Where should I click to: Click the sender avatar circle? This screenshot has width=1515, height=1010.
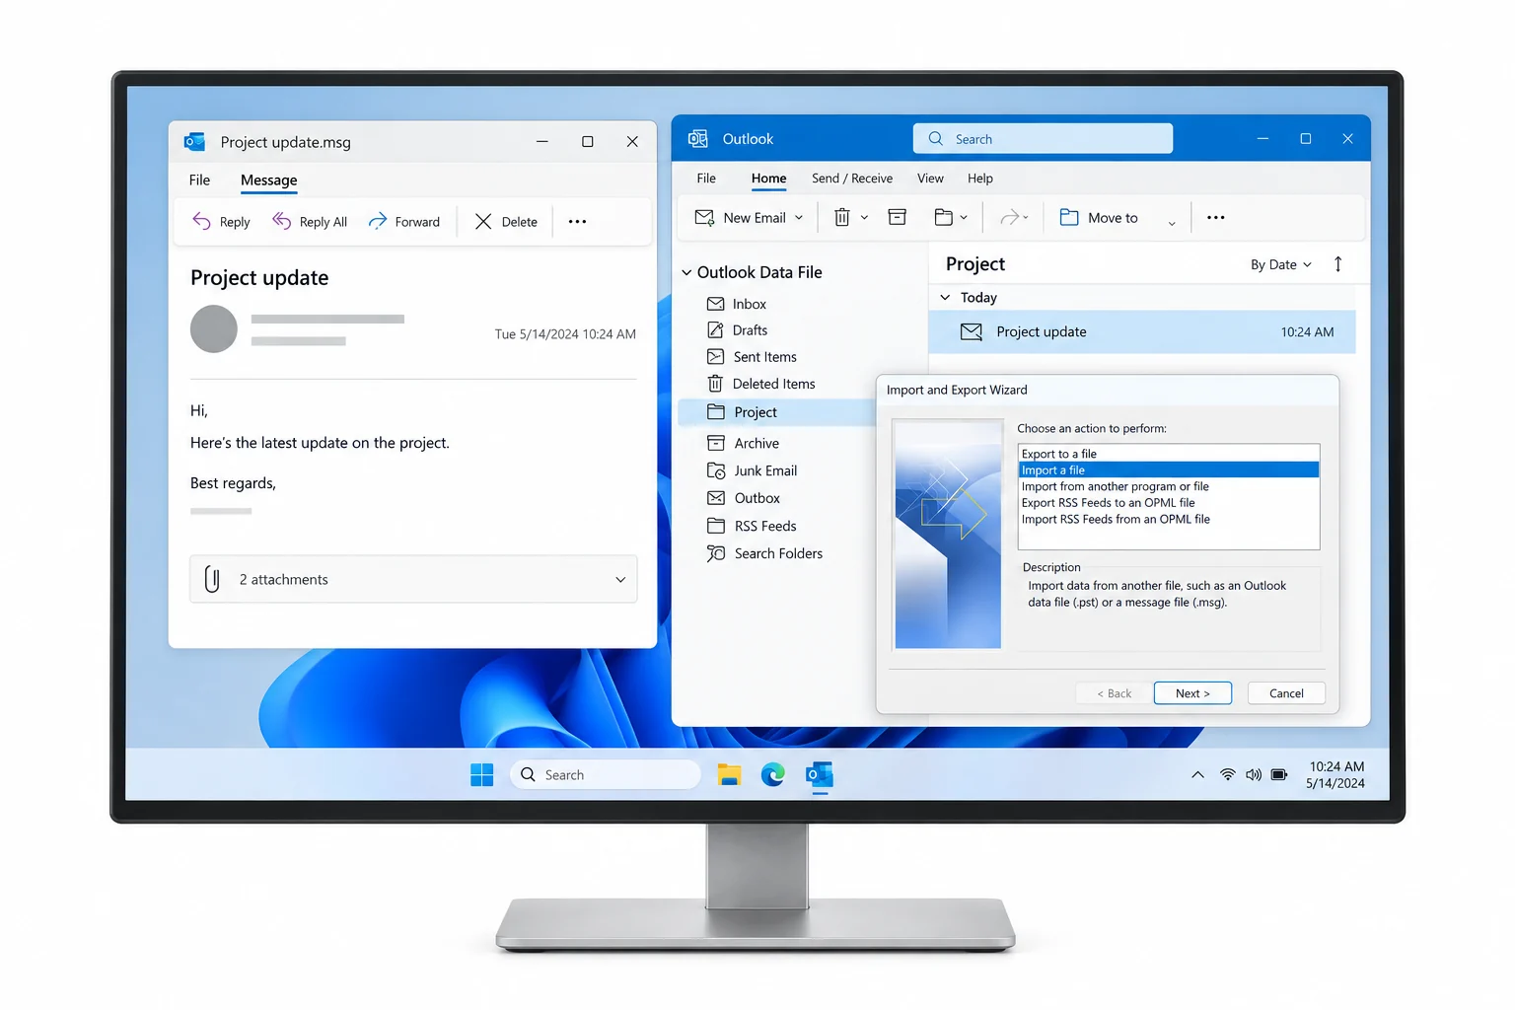tap(214, 328)
